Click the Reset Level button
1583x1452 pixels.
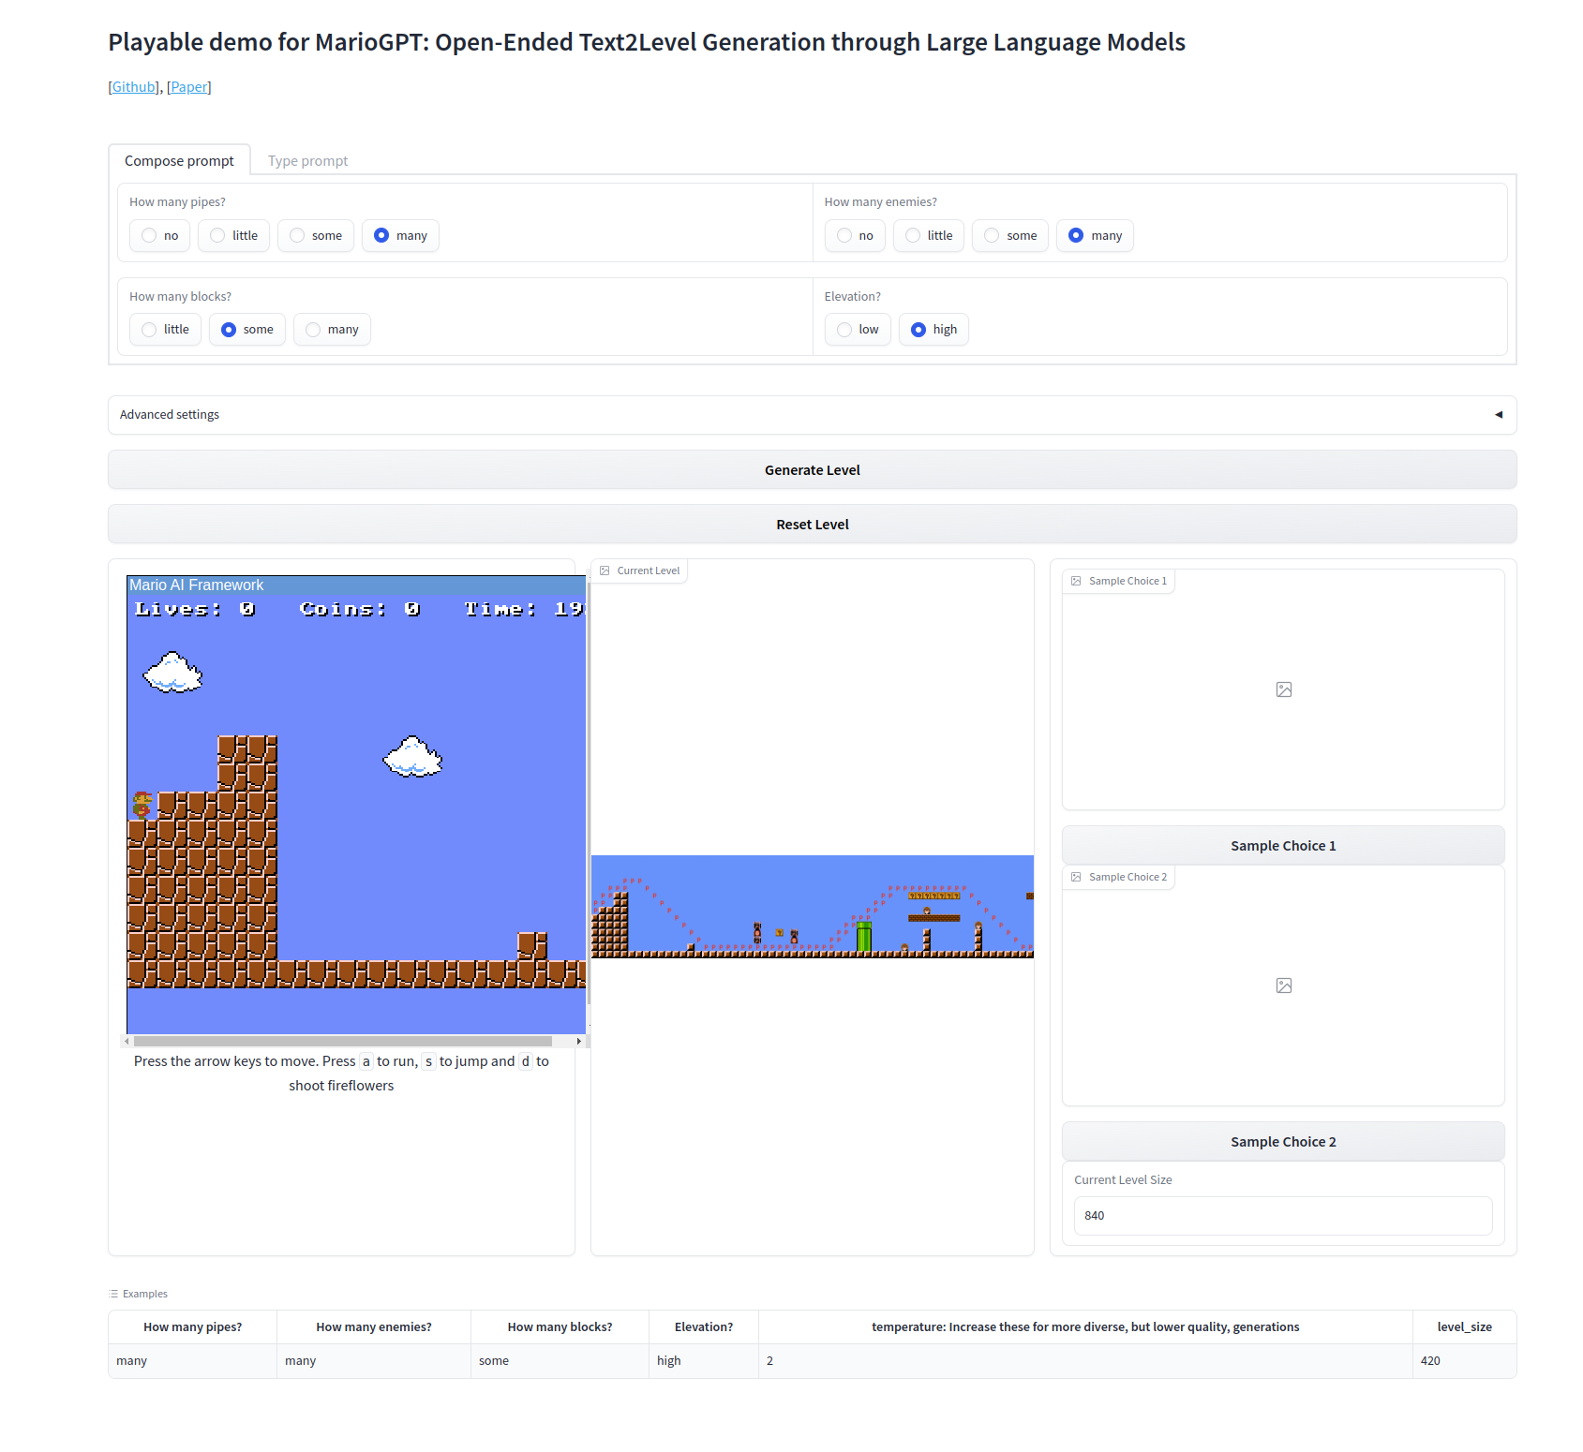(x=812, y=525)
